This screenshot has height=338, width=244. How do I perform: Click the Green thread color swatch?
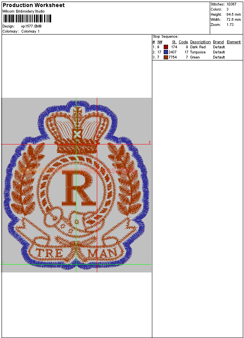pyautogui.click(x=166, y=57)
